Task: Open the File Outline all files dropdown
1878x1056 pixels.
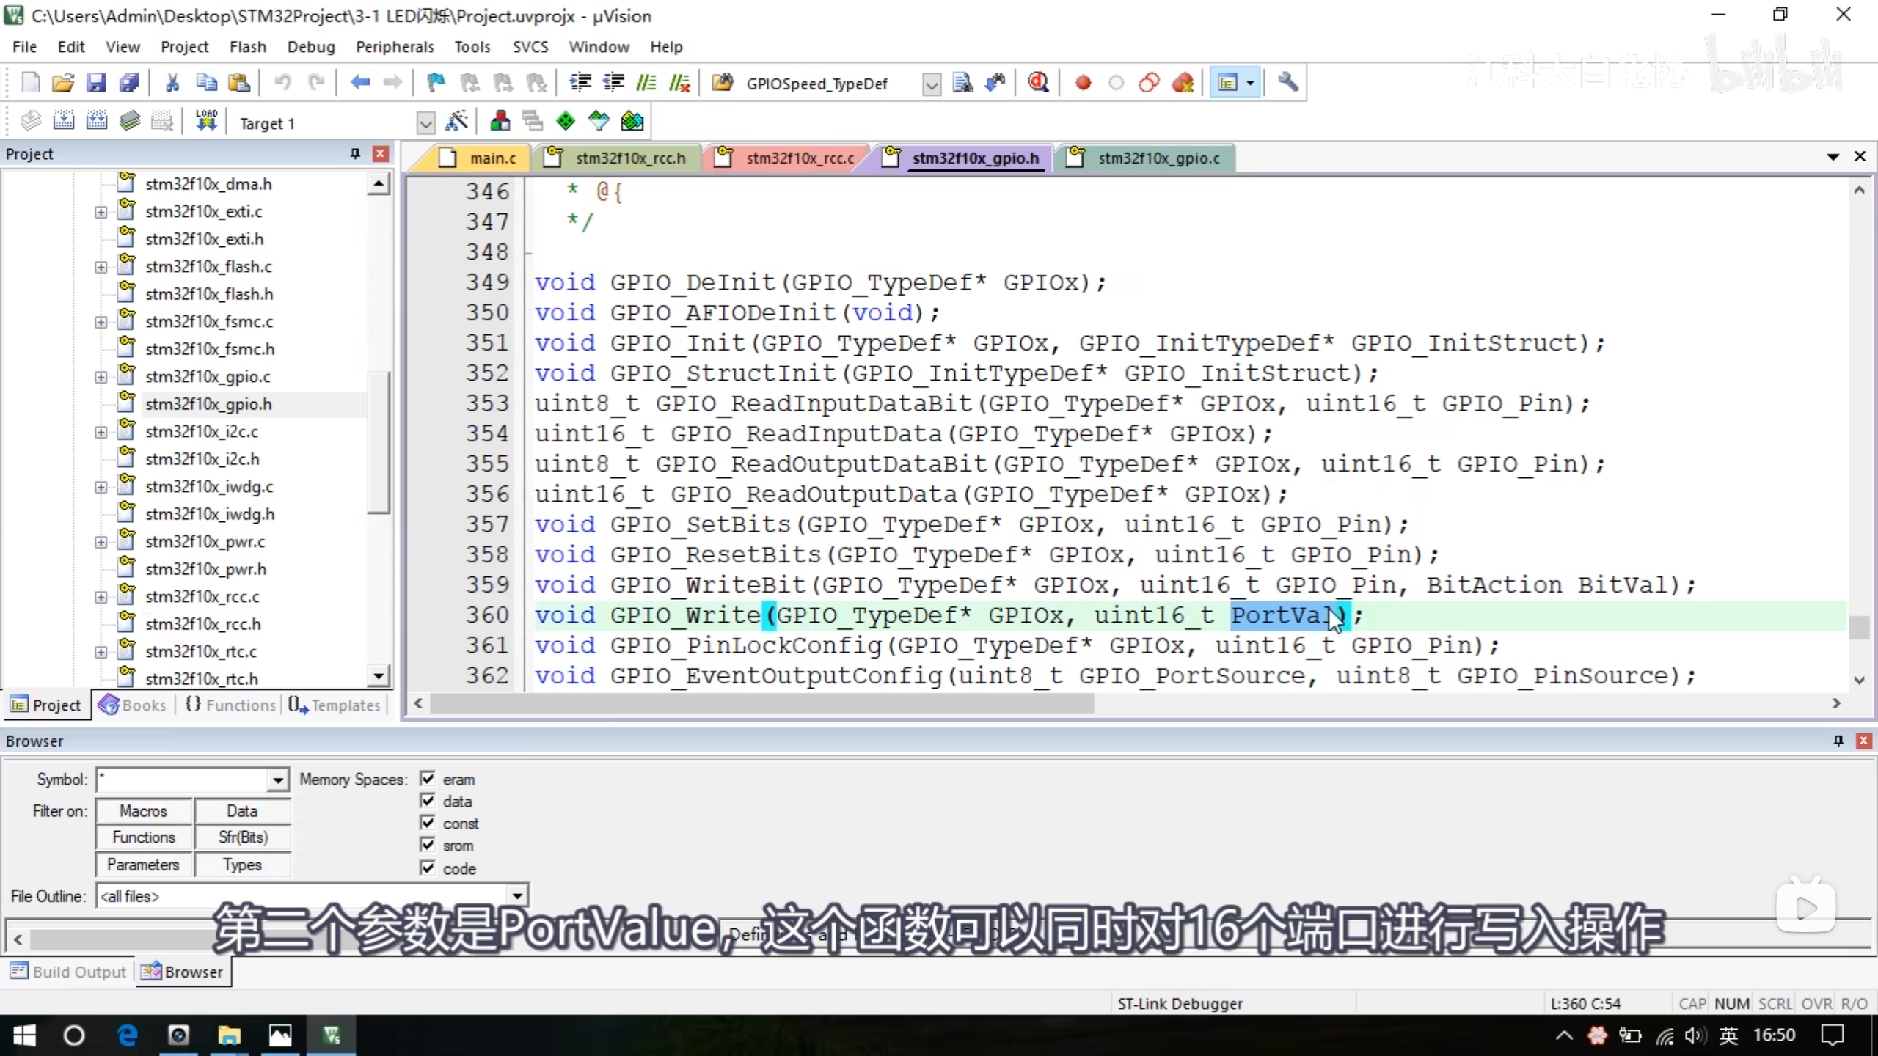Action: coord(517,896)
